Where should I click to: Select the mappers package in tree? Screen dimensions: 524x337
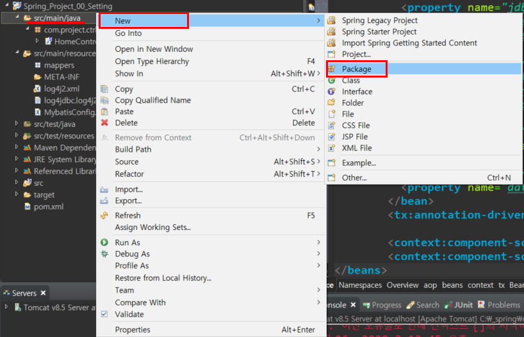pyautogui.click(x=54, y=65)
